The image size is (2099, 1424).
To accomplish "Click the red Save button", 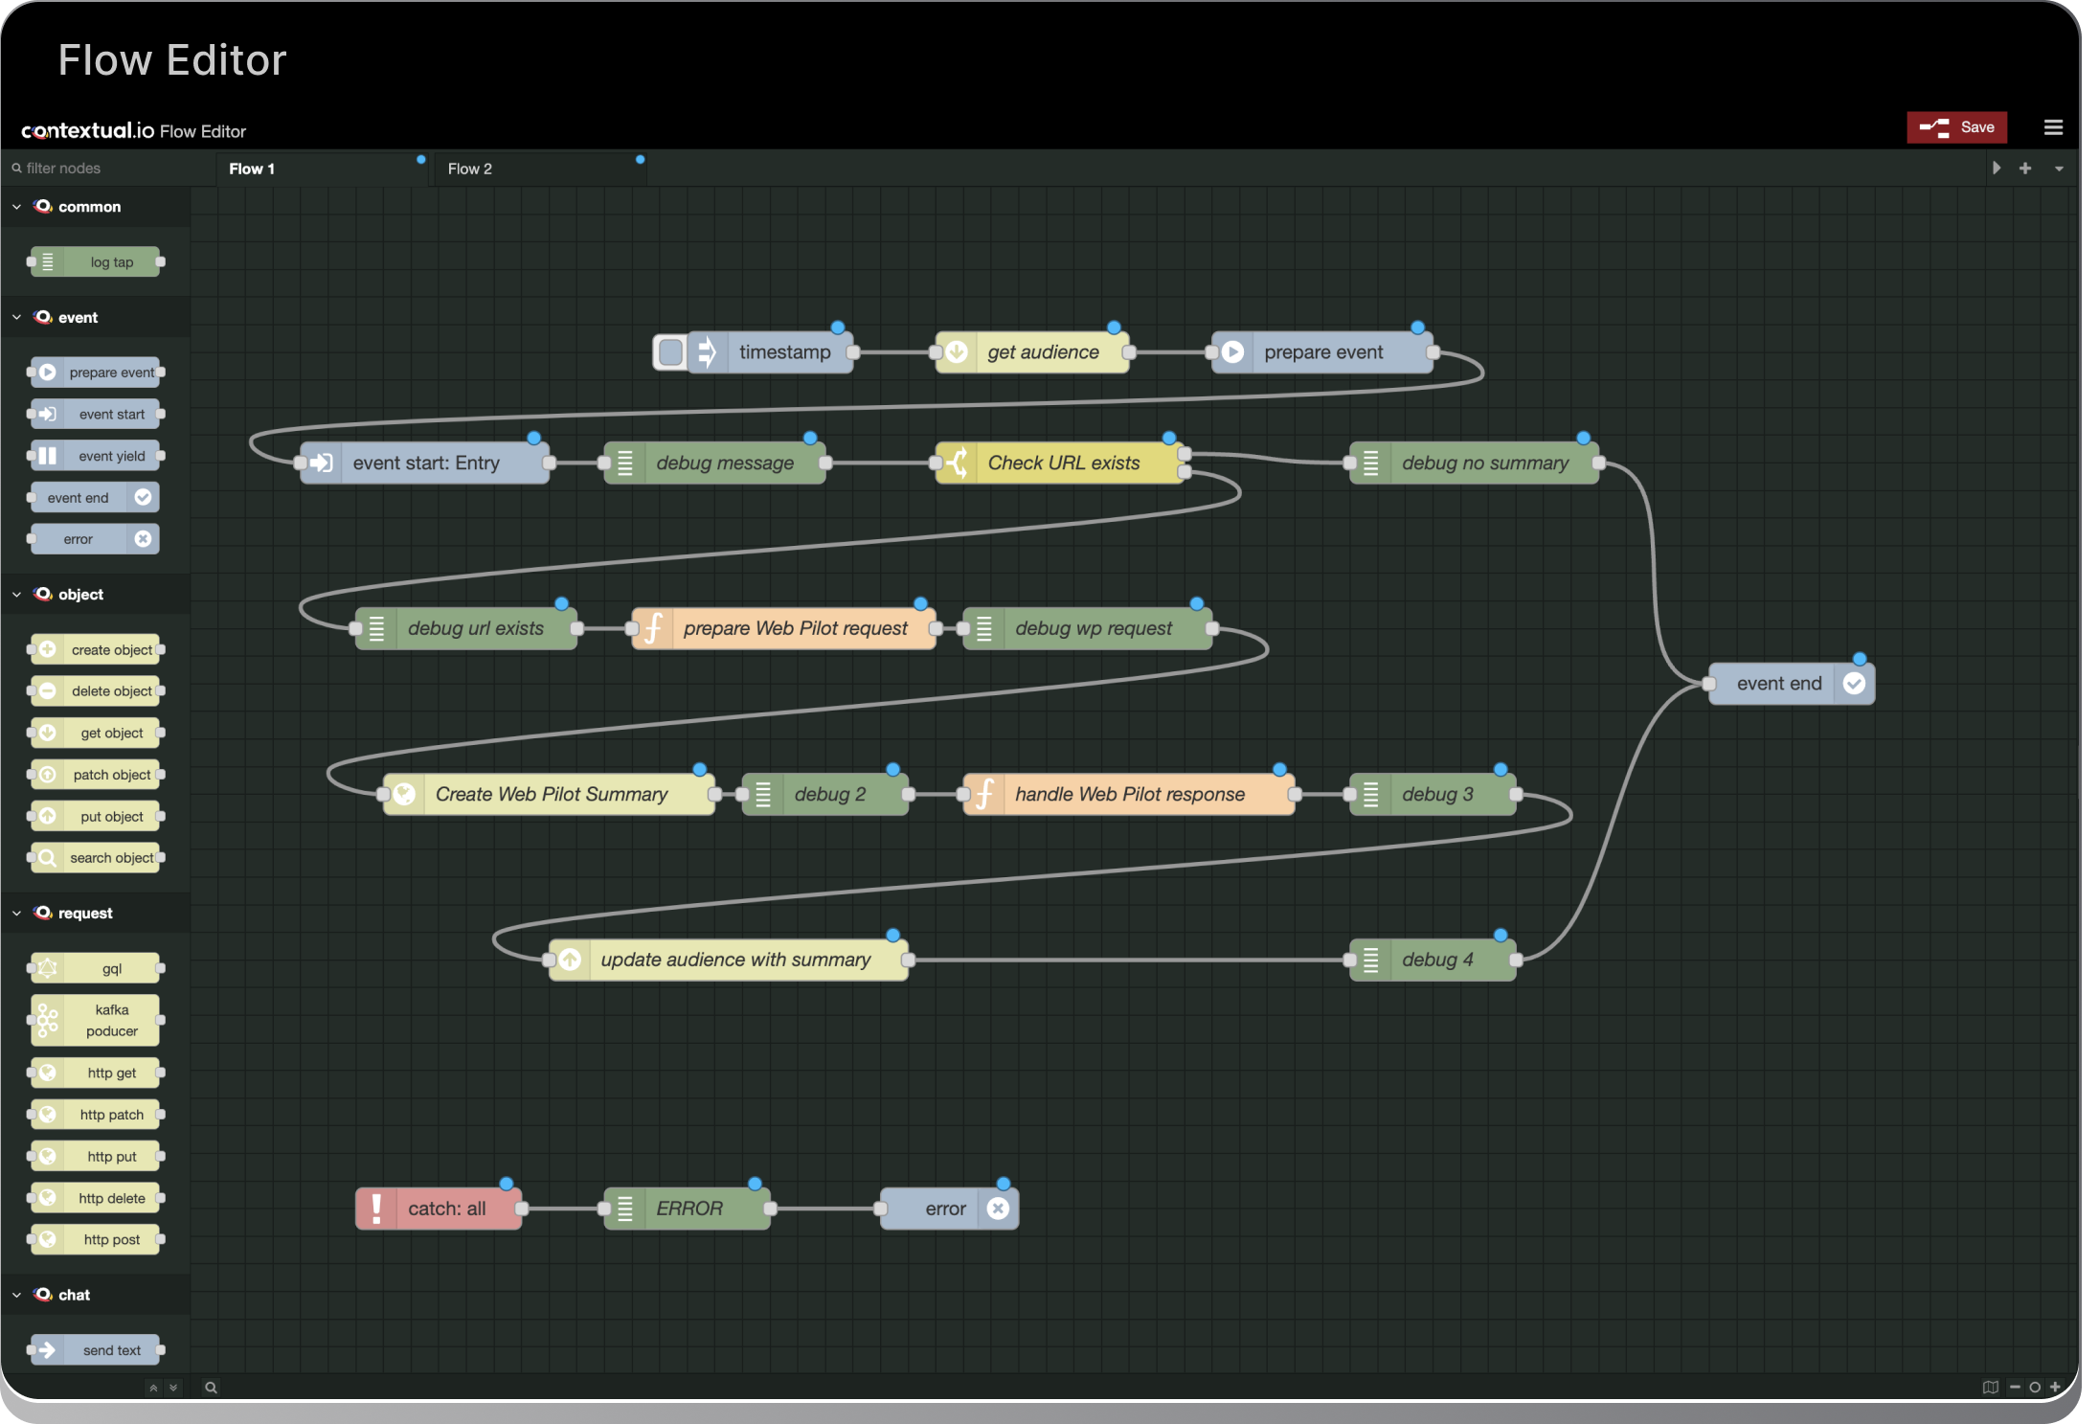I will [x=1956, y=127].
